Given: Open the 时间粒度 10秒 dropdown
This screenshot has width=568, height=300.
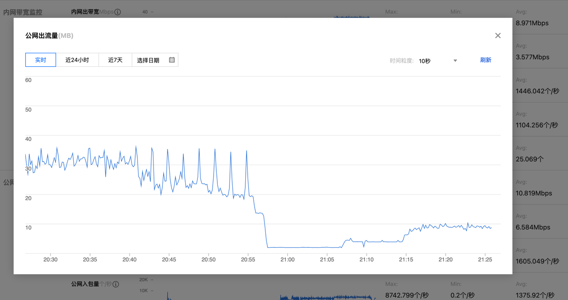Looking at the screenshot, I should (x=438, y=61).
